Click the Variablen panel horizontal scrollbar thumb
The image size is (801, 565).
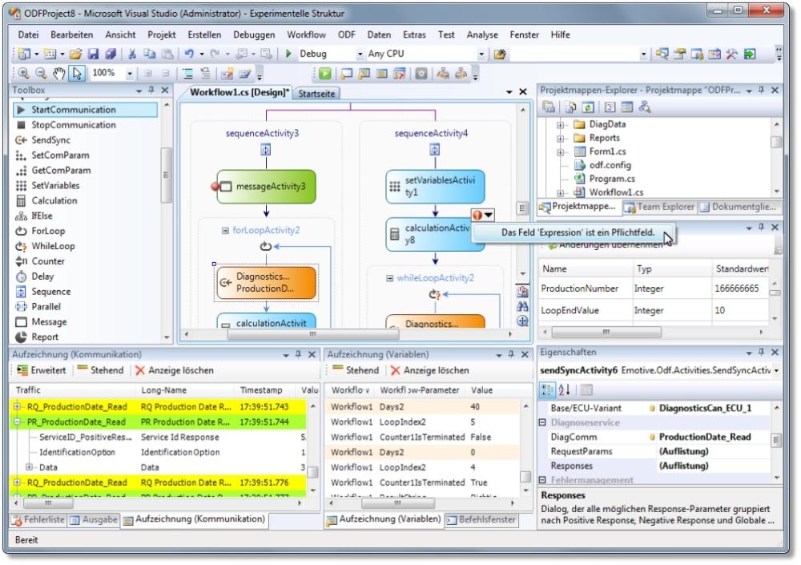click(x=398, y=503)
